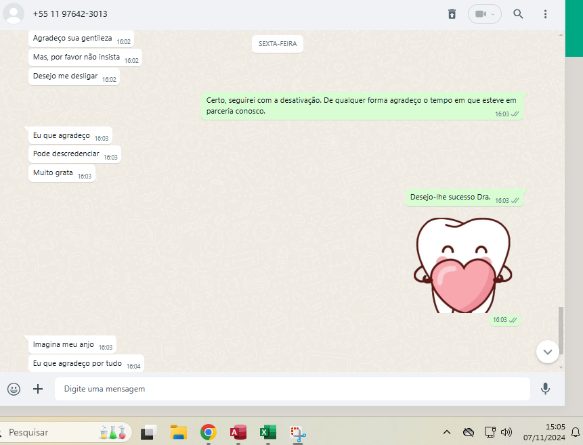Open the volume control in system tray
This screenshot has width=583, height=445.
tap(506, 432)
